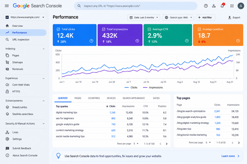Image resolution: width=247 pixels, height=164 pixels.
Task: Select the 'digital marketing tips' query row
Action: pos(111,112)
